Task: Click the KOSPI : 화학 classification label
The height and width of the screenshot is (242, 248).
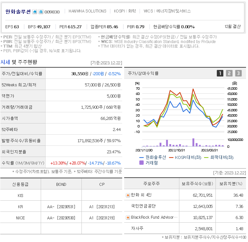Action: [125, 11]
